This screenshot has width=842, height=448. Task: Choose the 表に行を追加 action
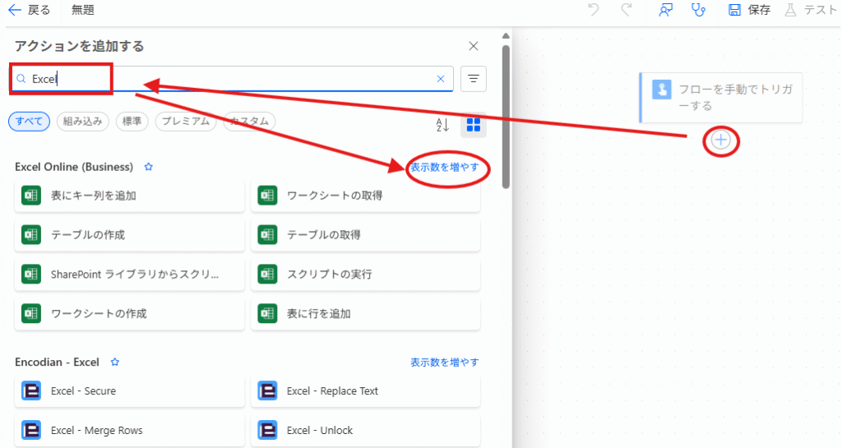click(x=366, y=313)
